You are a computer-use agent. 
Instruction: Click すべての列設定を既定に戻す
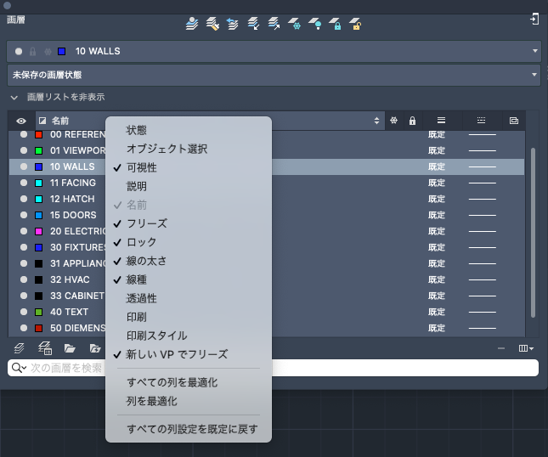[189, 429]
